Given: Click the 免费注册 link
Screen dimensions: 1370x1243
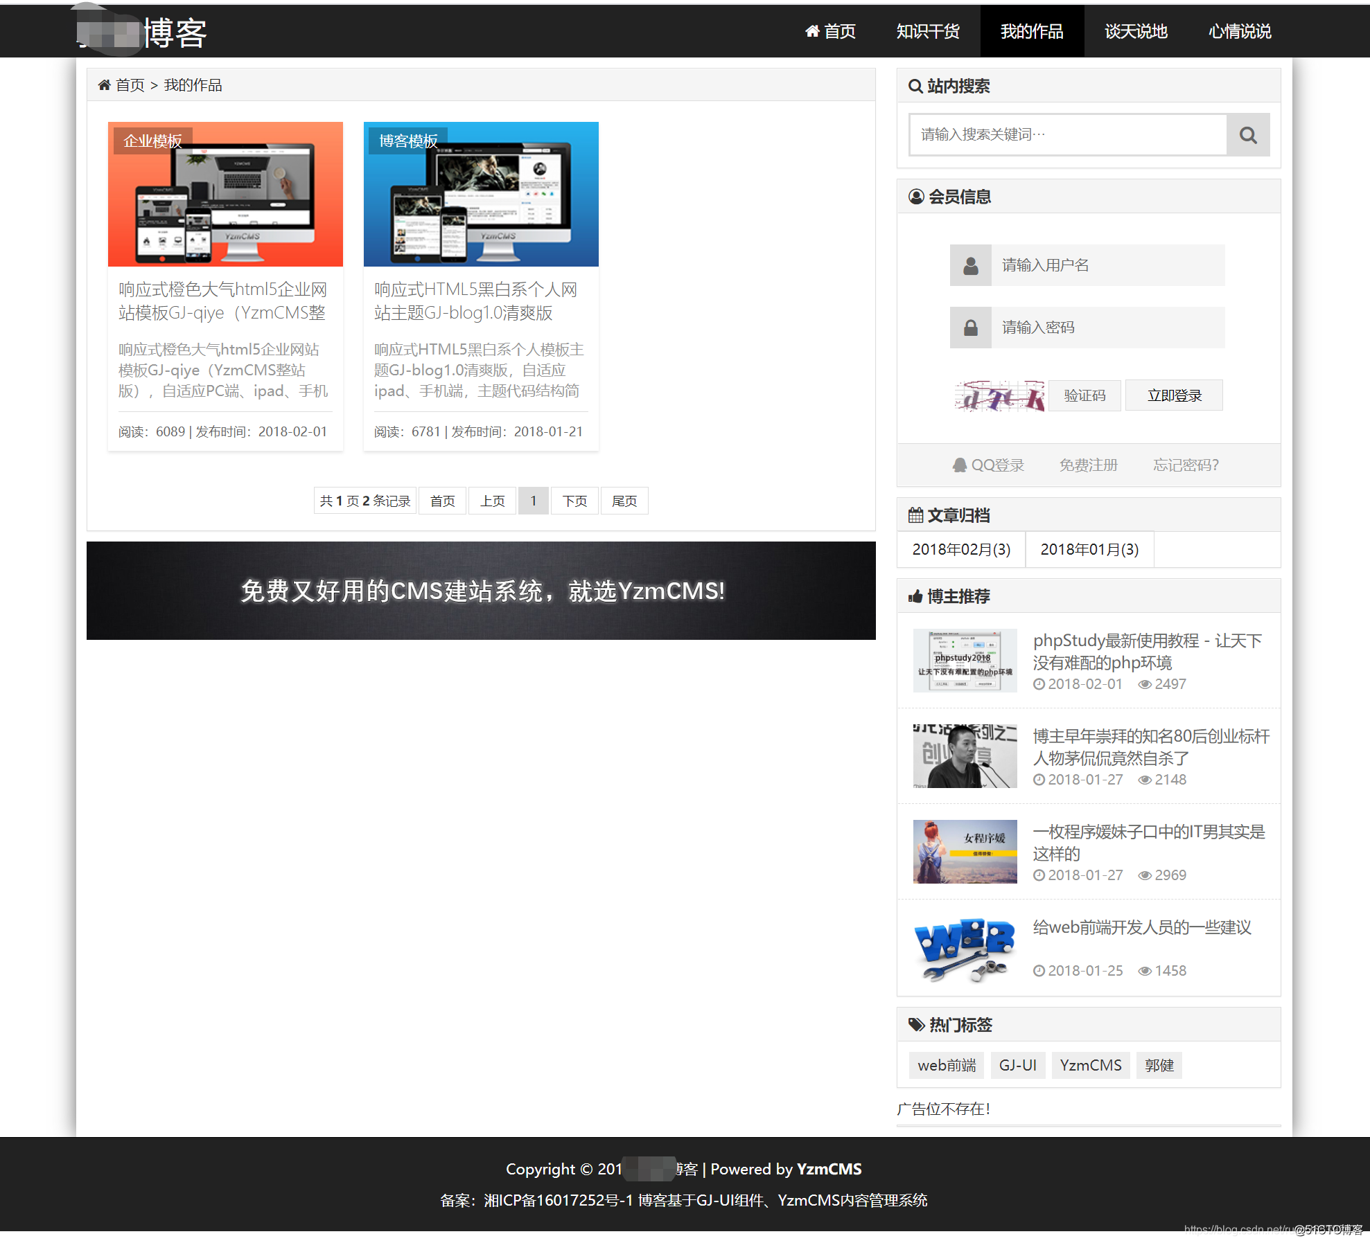Looking at the screenshot, I should coord(1088,465).
